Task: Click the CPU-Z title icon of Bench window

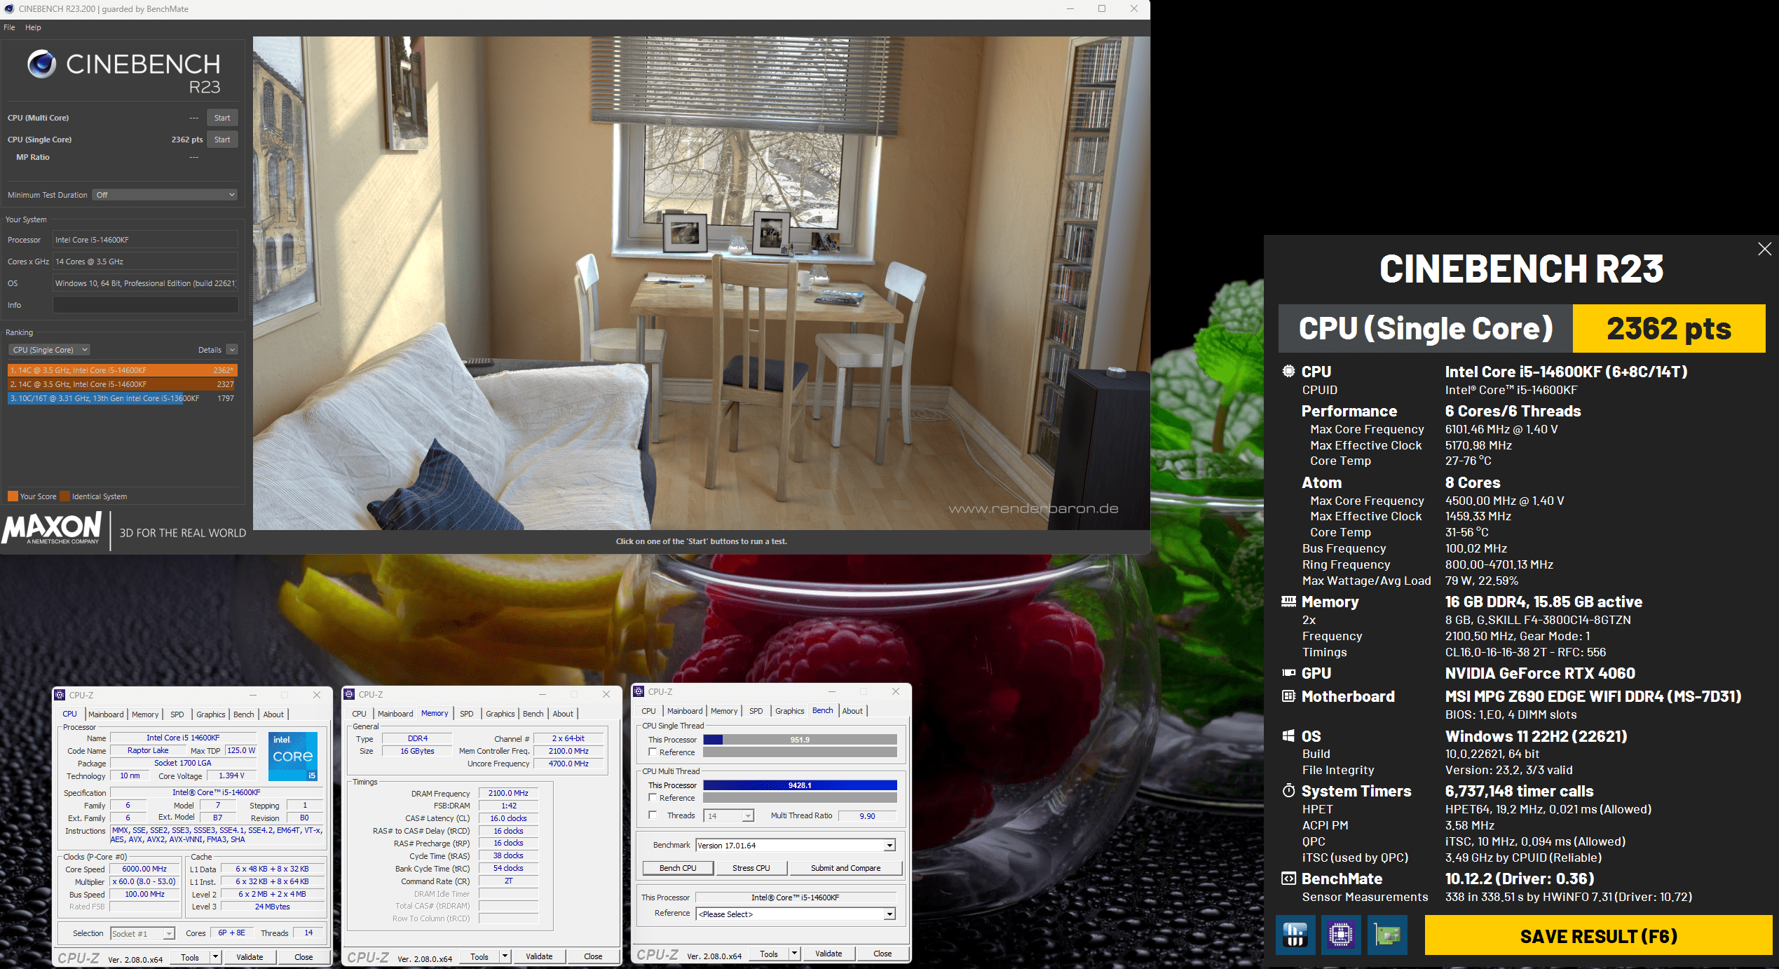Action: (x=639, y=691)
